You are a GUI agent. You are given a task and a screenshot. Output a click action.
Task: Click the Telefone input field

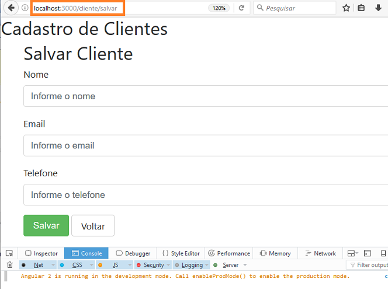click(206, 195)
